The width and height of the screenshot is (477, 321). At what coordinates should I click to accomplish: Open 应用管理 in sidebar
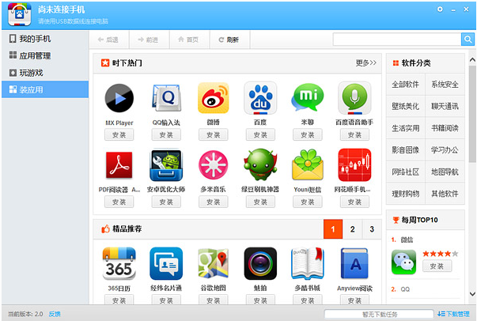tap(45, 55)
